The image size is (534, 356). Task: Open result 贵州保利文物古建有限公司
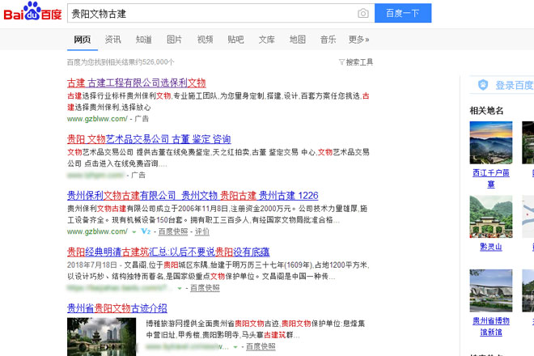(193, 196)
